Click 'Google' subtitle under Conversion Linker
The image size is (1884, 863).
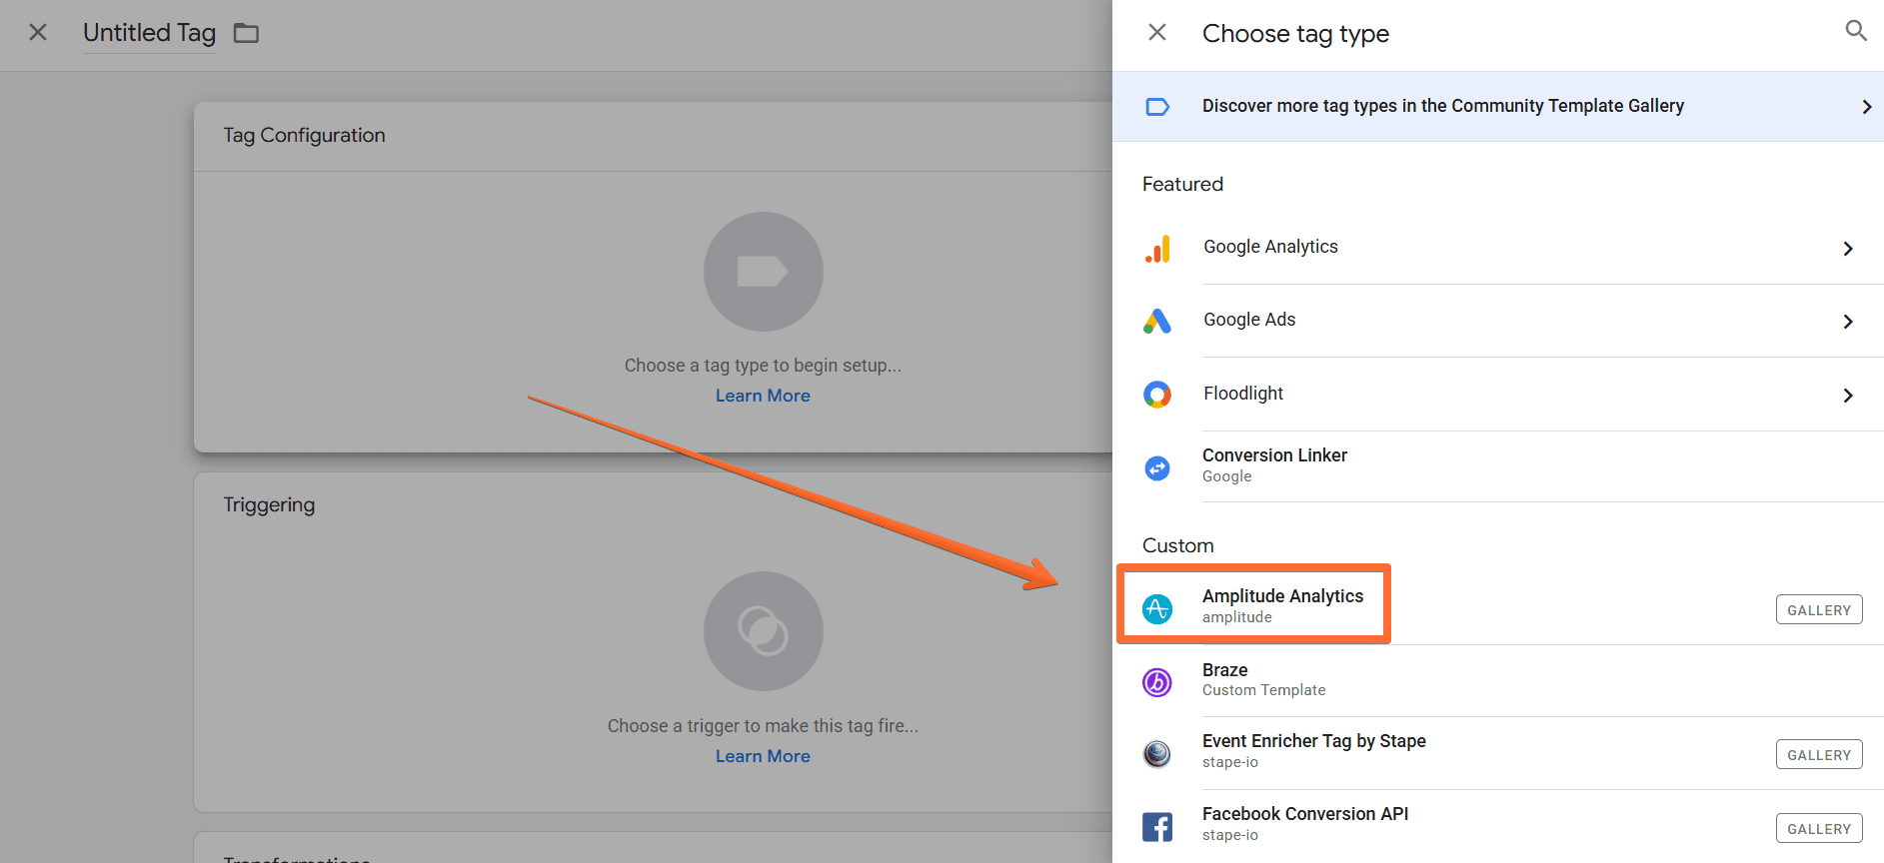coord(1227,476)
